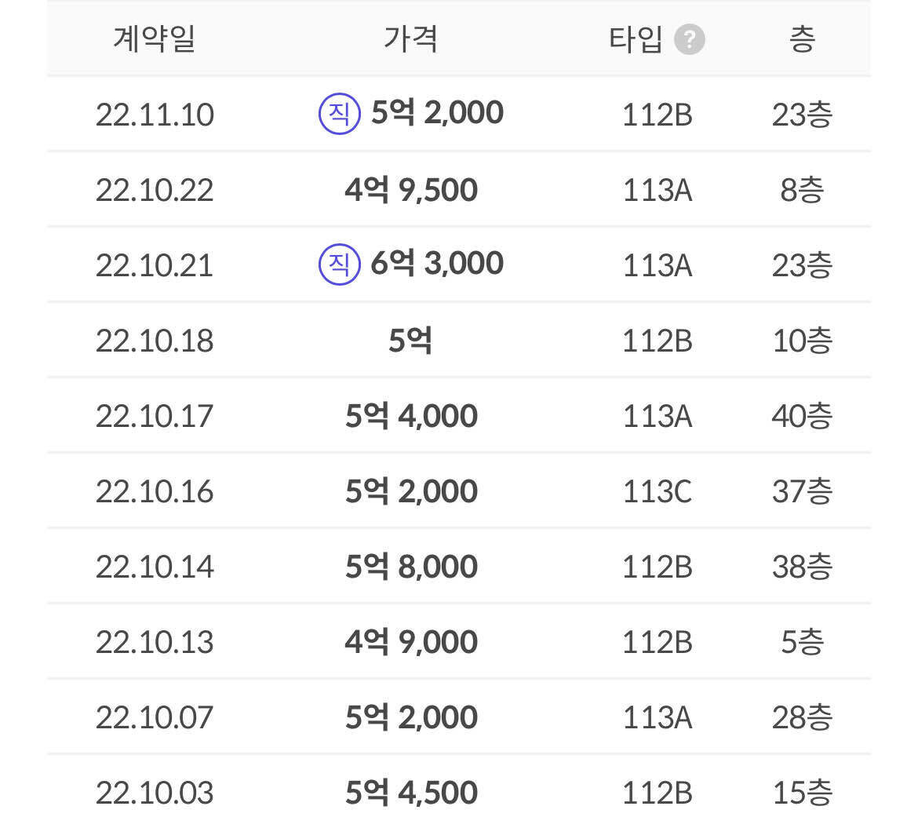Click the date 22.10.07
918x828 pixels.
click(x=155, y=716)
